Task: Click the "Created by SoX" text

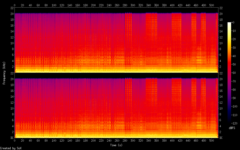Action: click(x=11, y=148)
